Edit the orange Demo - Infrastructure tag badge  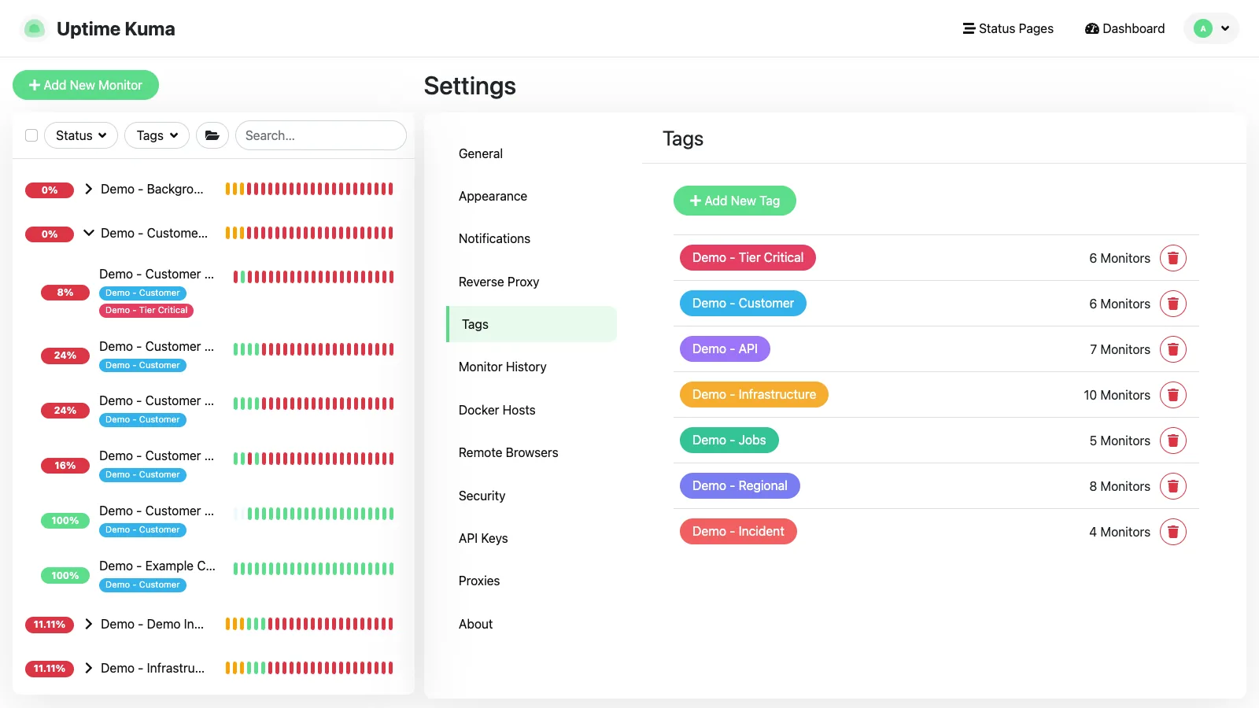tap(754, 394)
